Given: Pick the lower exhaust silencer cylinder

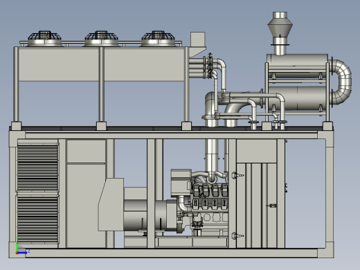Looking at the screenshot, I should coord(297,98).
